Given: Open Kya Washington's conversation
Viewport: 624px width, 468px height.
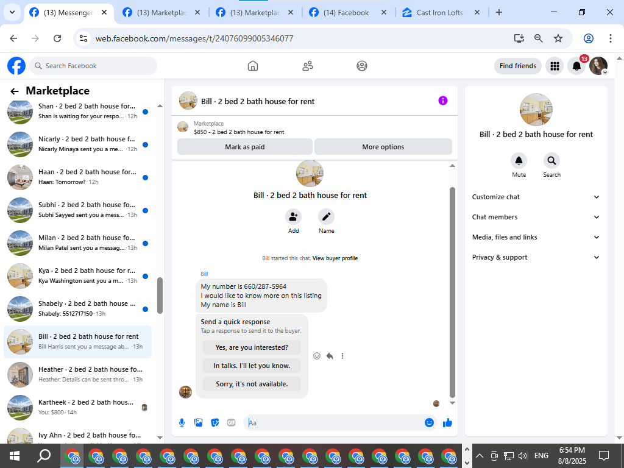Looking at the screenshot, I should coord(77,276).
